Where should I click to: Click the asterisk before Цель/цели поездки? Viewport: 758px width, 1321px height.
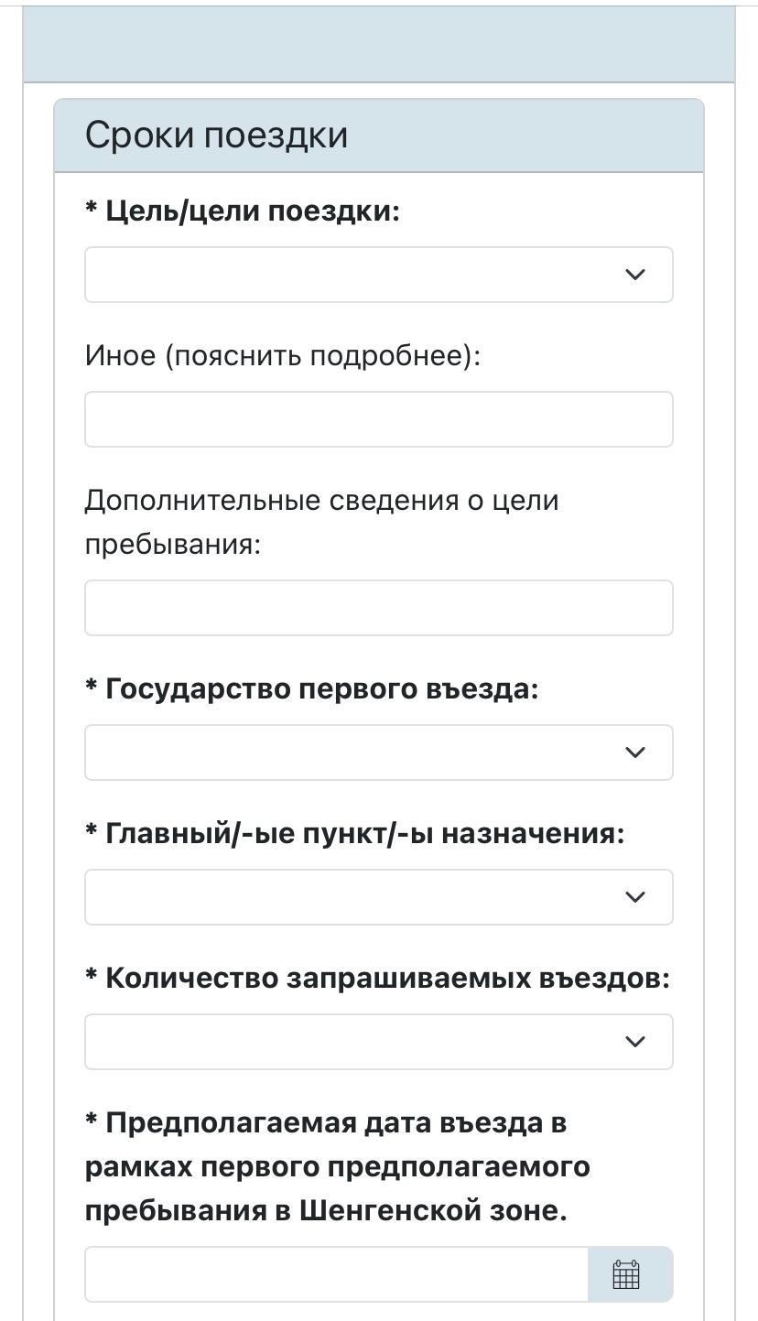pos(92,210)
